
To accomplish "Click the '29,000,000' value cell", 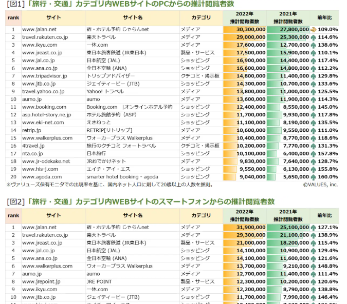I will click(245, 37).
